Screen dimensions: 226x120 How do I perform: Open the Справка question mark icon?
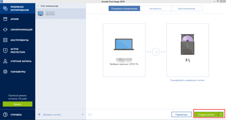5,115
